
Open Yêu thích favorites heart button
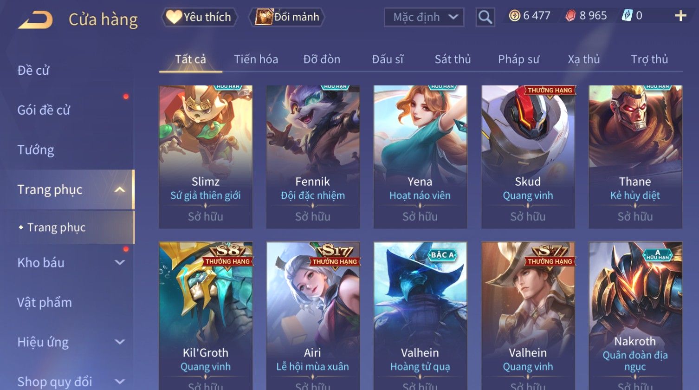pos(199,17)
